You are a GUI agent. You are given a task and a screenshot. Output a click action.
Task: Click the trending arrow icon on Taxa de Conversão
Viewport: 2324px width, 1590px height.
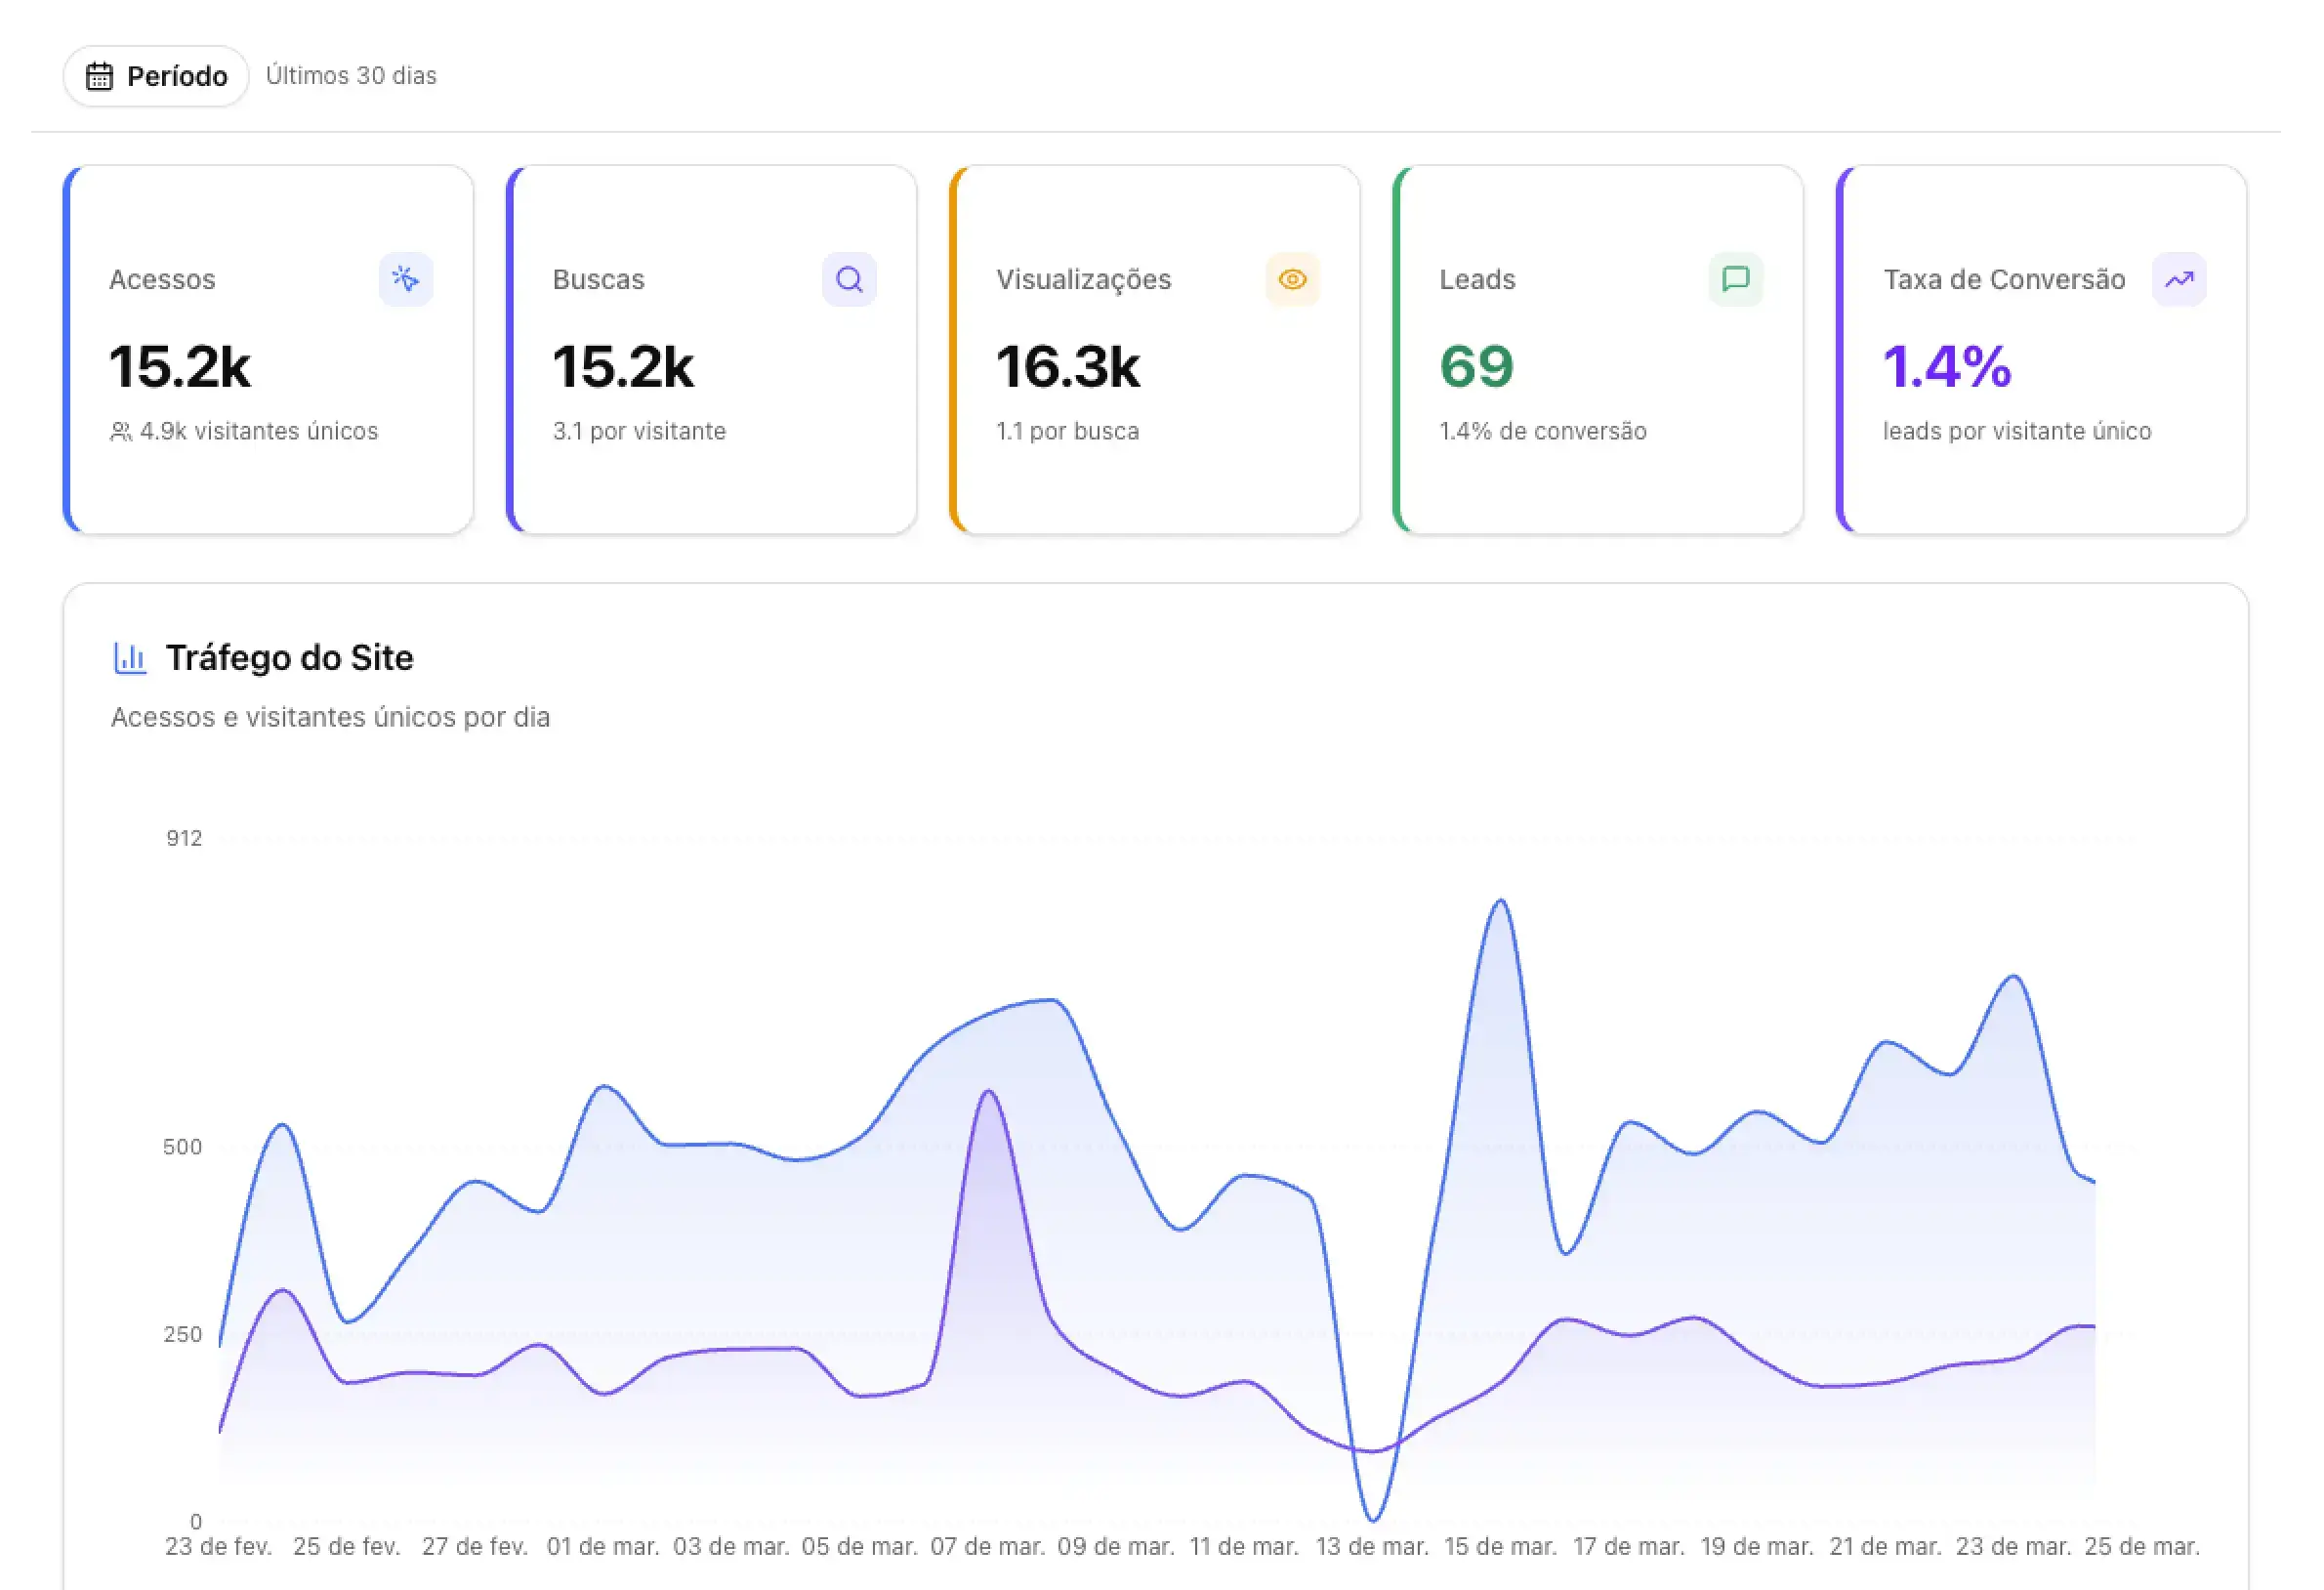2179,280
